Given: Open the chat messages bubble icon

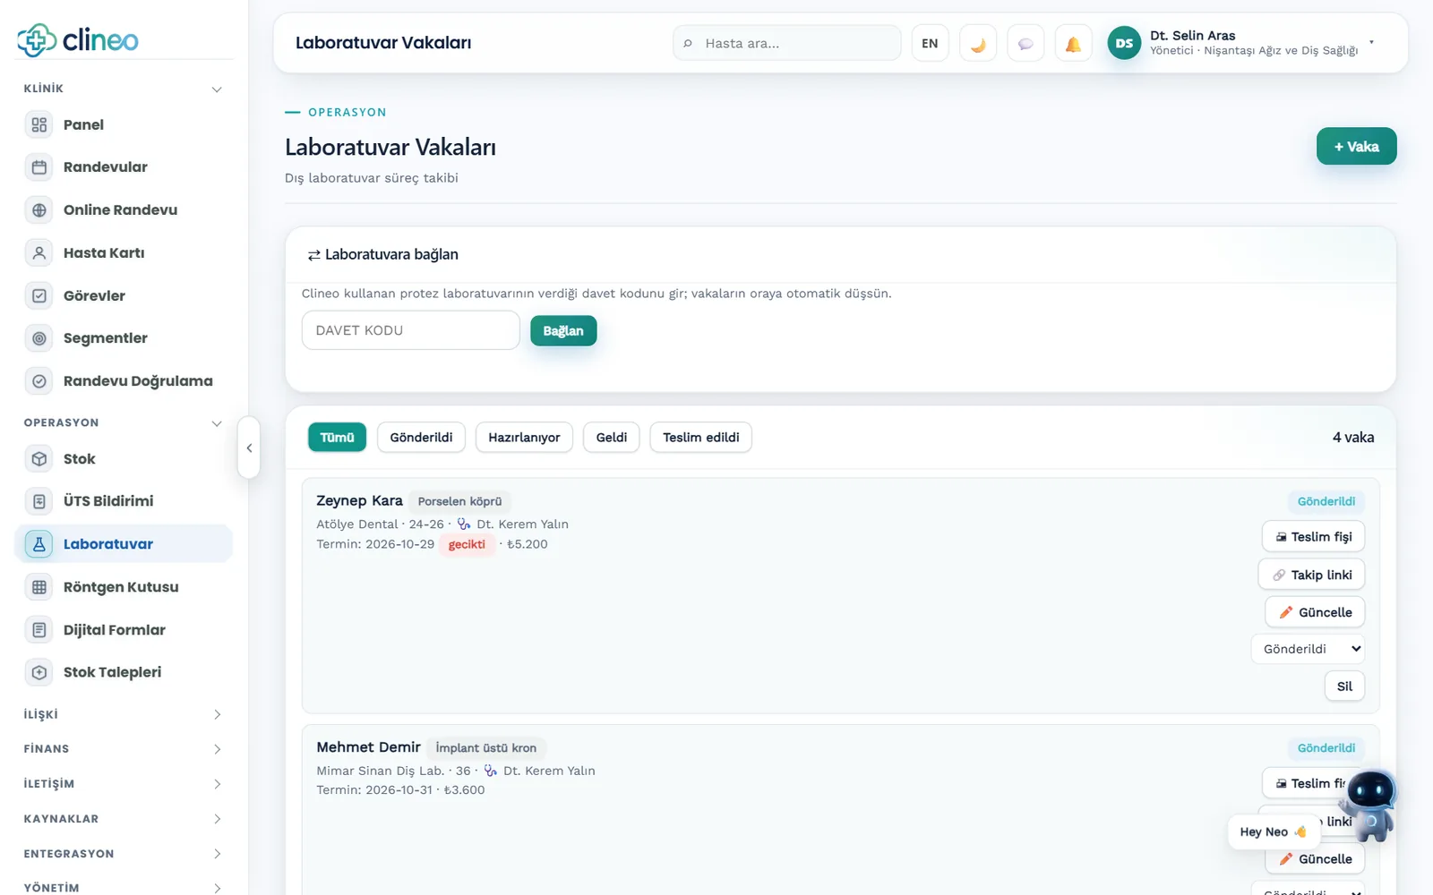Looking at the screenshot, I should [x=1025, y=43].
